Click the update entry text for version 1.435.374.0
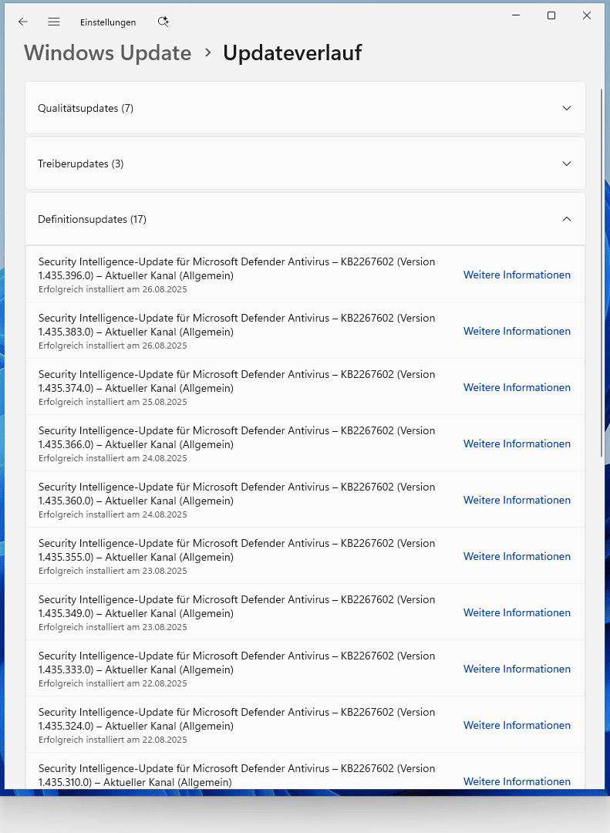 237,381
